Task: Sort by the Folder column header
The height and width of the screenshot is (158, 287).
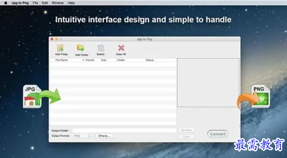Action: (x=121, y=60)
